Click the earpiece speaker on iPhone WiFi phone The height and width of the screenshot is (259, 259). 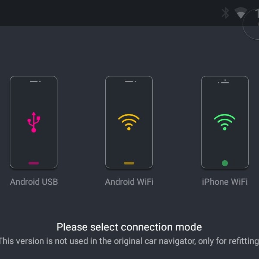tap(225, 82)
